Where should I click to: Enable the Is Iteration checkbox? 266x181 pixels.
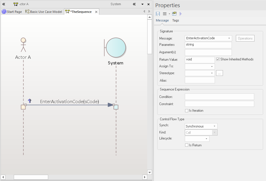[187, 111]
